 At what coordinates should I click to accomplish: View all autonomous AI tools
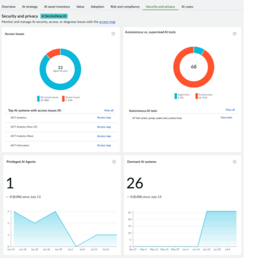(230, 110)
